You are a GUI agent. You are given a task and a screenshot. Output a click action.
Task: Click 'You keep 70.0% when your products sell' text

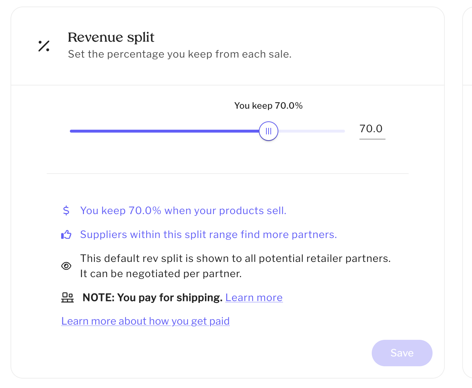point(183,211)
